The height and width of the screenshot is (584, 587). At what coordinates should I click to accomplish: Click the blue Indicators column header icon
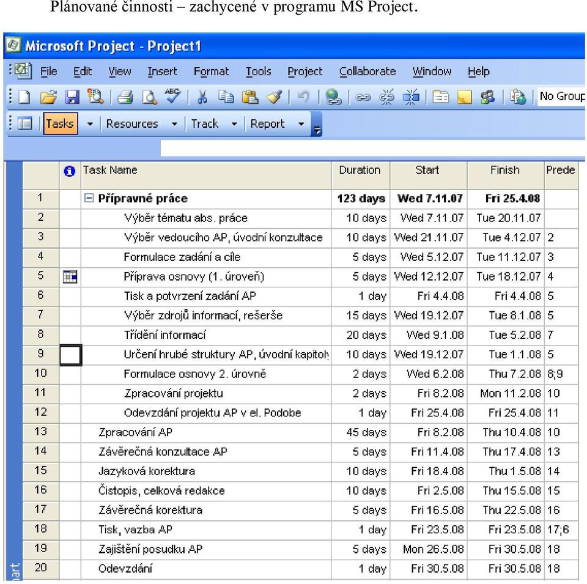[70, 171]
